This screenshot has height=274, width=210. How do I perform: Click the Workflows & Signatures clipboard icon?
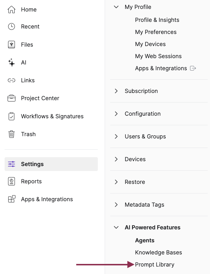click(x=12, y=116)
